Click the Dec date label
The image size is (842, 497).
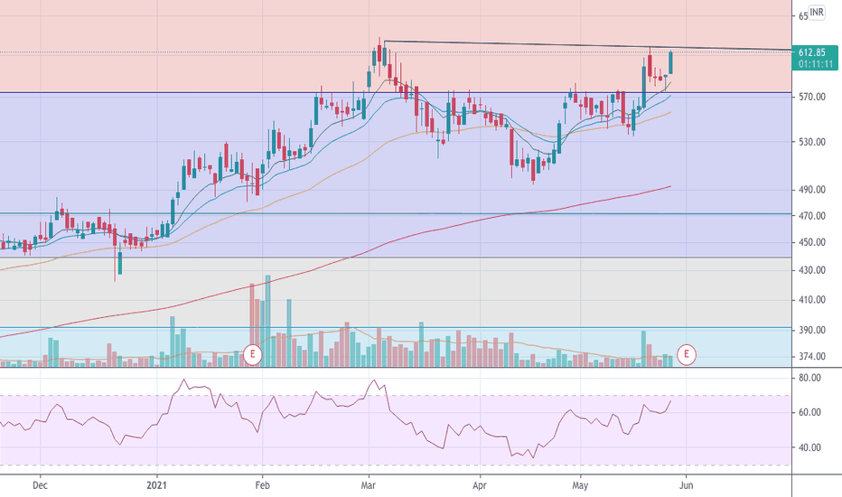click(x=40, y=485)
